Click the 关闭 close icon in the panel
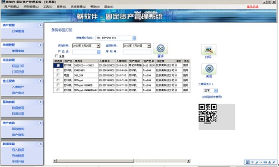The image size is (279, 167). [x=209, y=69]
